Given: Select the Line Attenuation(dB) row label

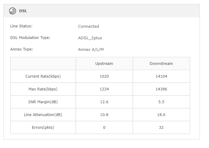Looking at the screenshot, I should tap(43, 115).
